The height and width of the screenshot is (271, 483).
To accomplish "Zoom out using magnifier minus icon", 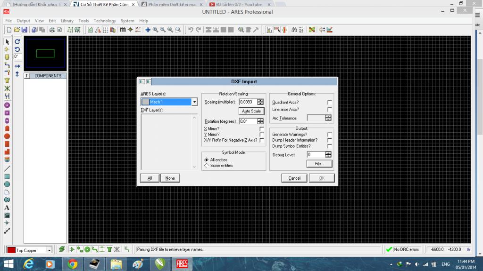I will [163, 30].
